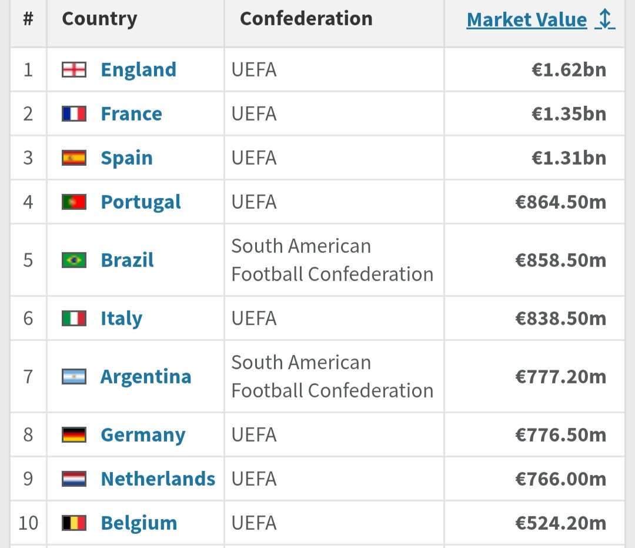Screen dimensions: 635x548
Task: Click the Spain flag icon
Action: click(74, 158)
